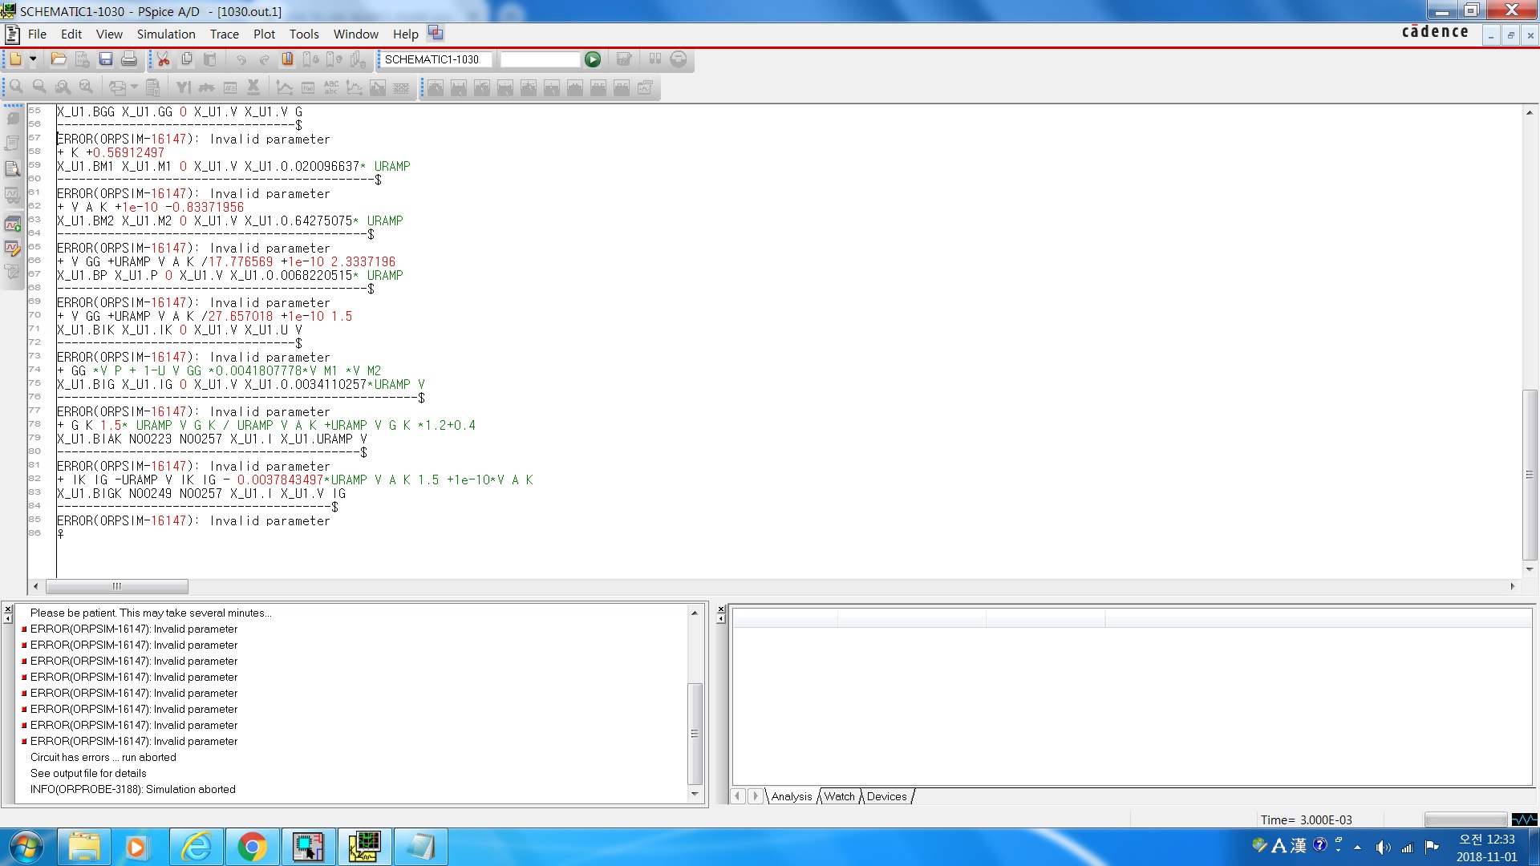
Task: Click the output log scrollbar down arrow
Action: 695,795
